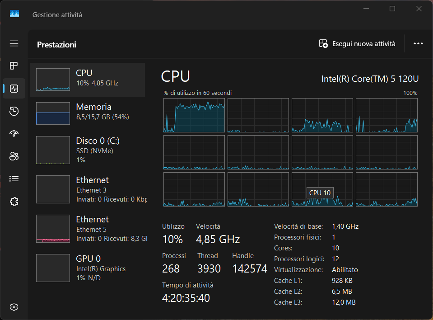Select the Memoria performance entry
The width and height of the screenshot is (433, 320).
[x=88, y=113]
